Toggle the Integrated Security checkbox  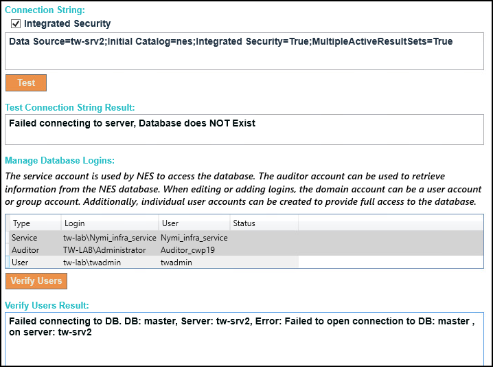pyautogui.click(x=16, y=24)
